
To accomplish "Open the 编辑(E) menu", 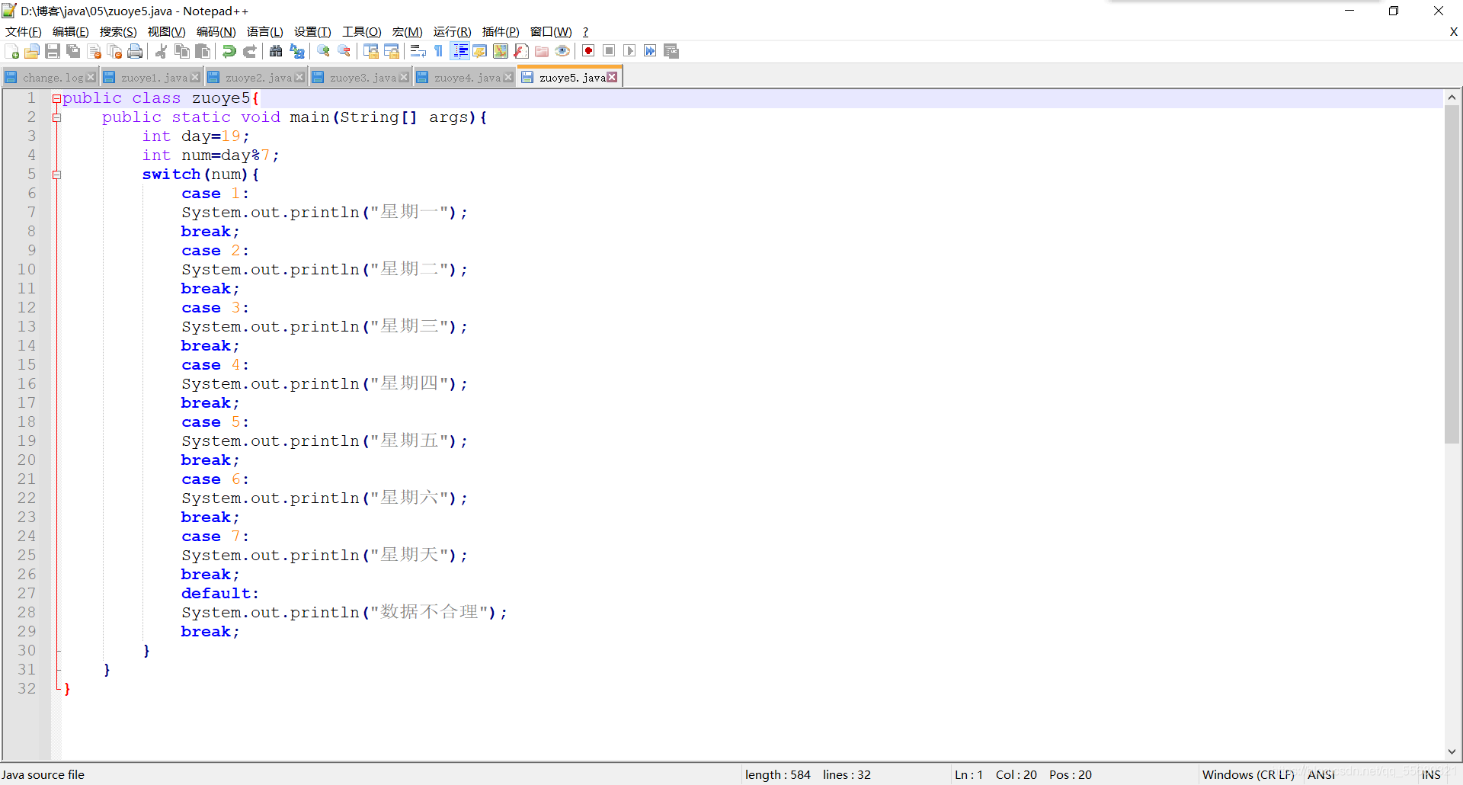I will coord(71,32).
